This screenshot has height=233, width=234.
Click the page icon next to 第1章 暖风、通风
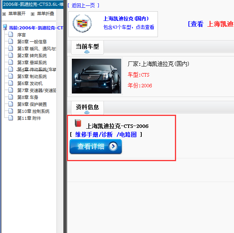pos(10,48)
